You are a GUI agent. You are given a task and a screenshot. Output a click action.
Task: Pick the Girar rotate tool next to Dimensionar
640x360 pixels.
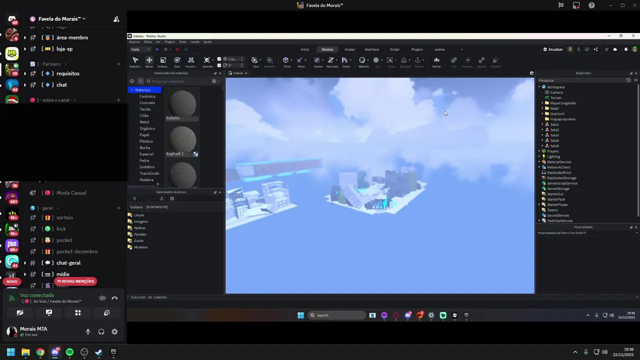(x=177, y=62)
